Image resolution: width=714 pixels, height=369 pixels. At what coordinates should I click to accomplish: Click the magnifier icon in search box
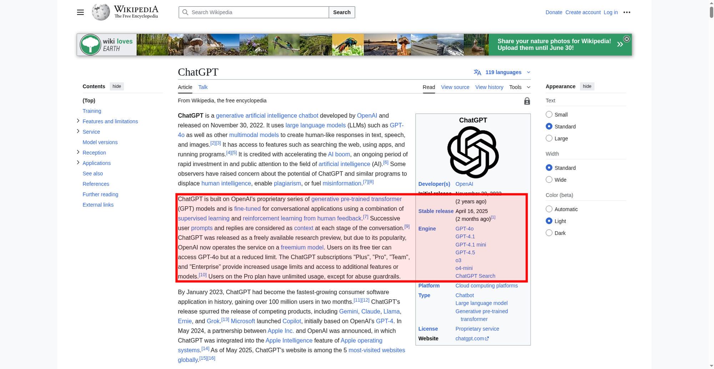tap(185, 12)
